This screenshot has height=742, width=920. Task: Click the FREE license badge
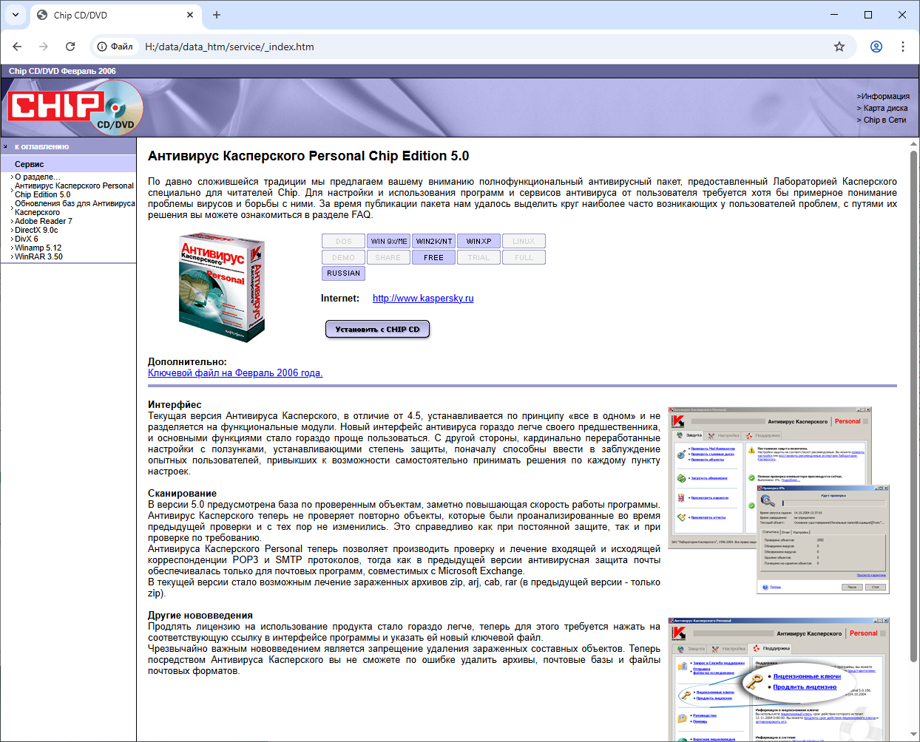click(434, 257)
